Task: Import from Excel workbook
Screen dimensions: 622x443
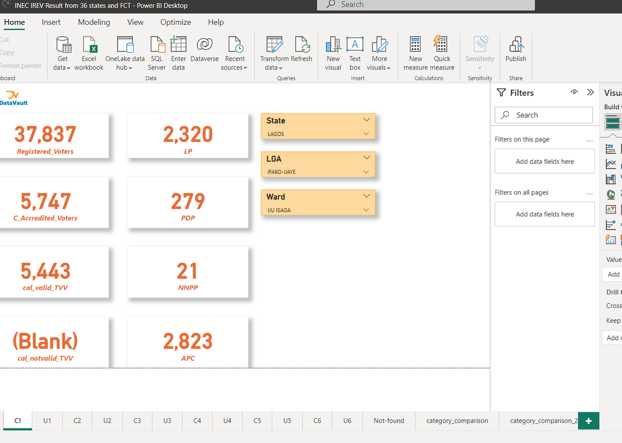Action: coord(89,54)
